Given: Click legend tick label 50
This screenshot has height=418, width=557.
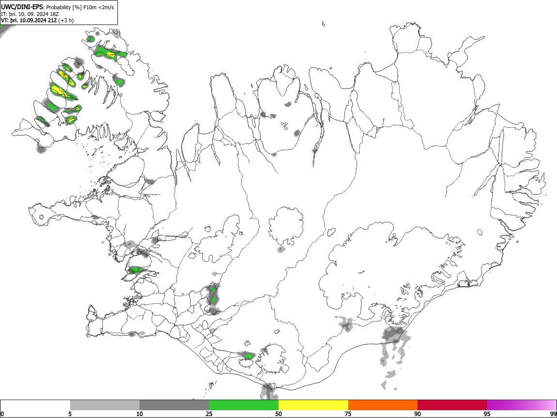Looking at the screenshot, I should click(x=278, y=414).
